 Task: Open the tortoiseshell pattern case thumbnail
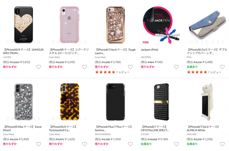69,102
